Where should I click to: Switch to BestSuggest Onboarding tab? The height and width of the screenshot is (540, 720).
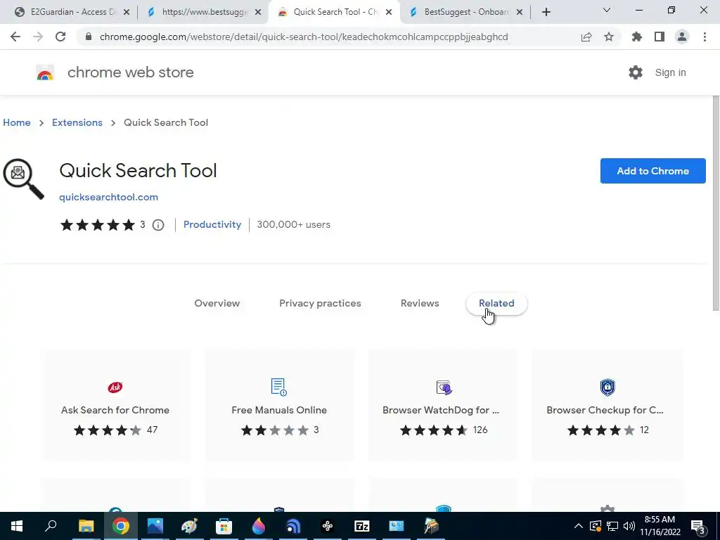point(466,12)
